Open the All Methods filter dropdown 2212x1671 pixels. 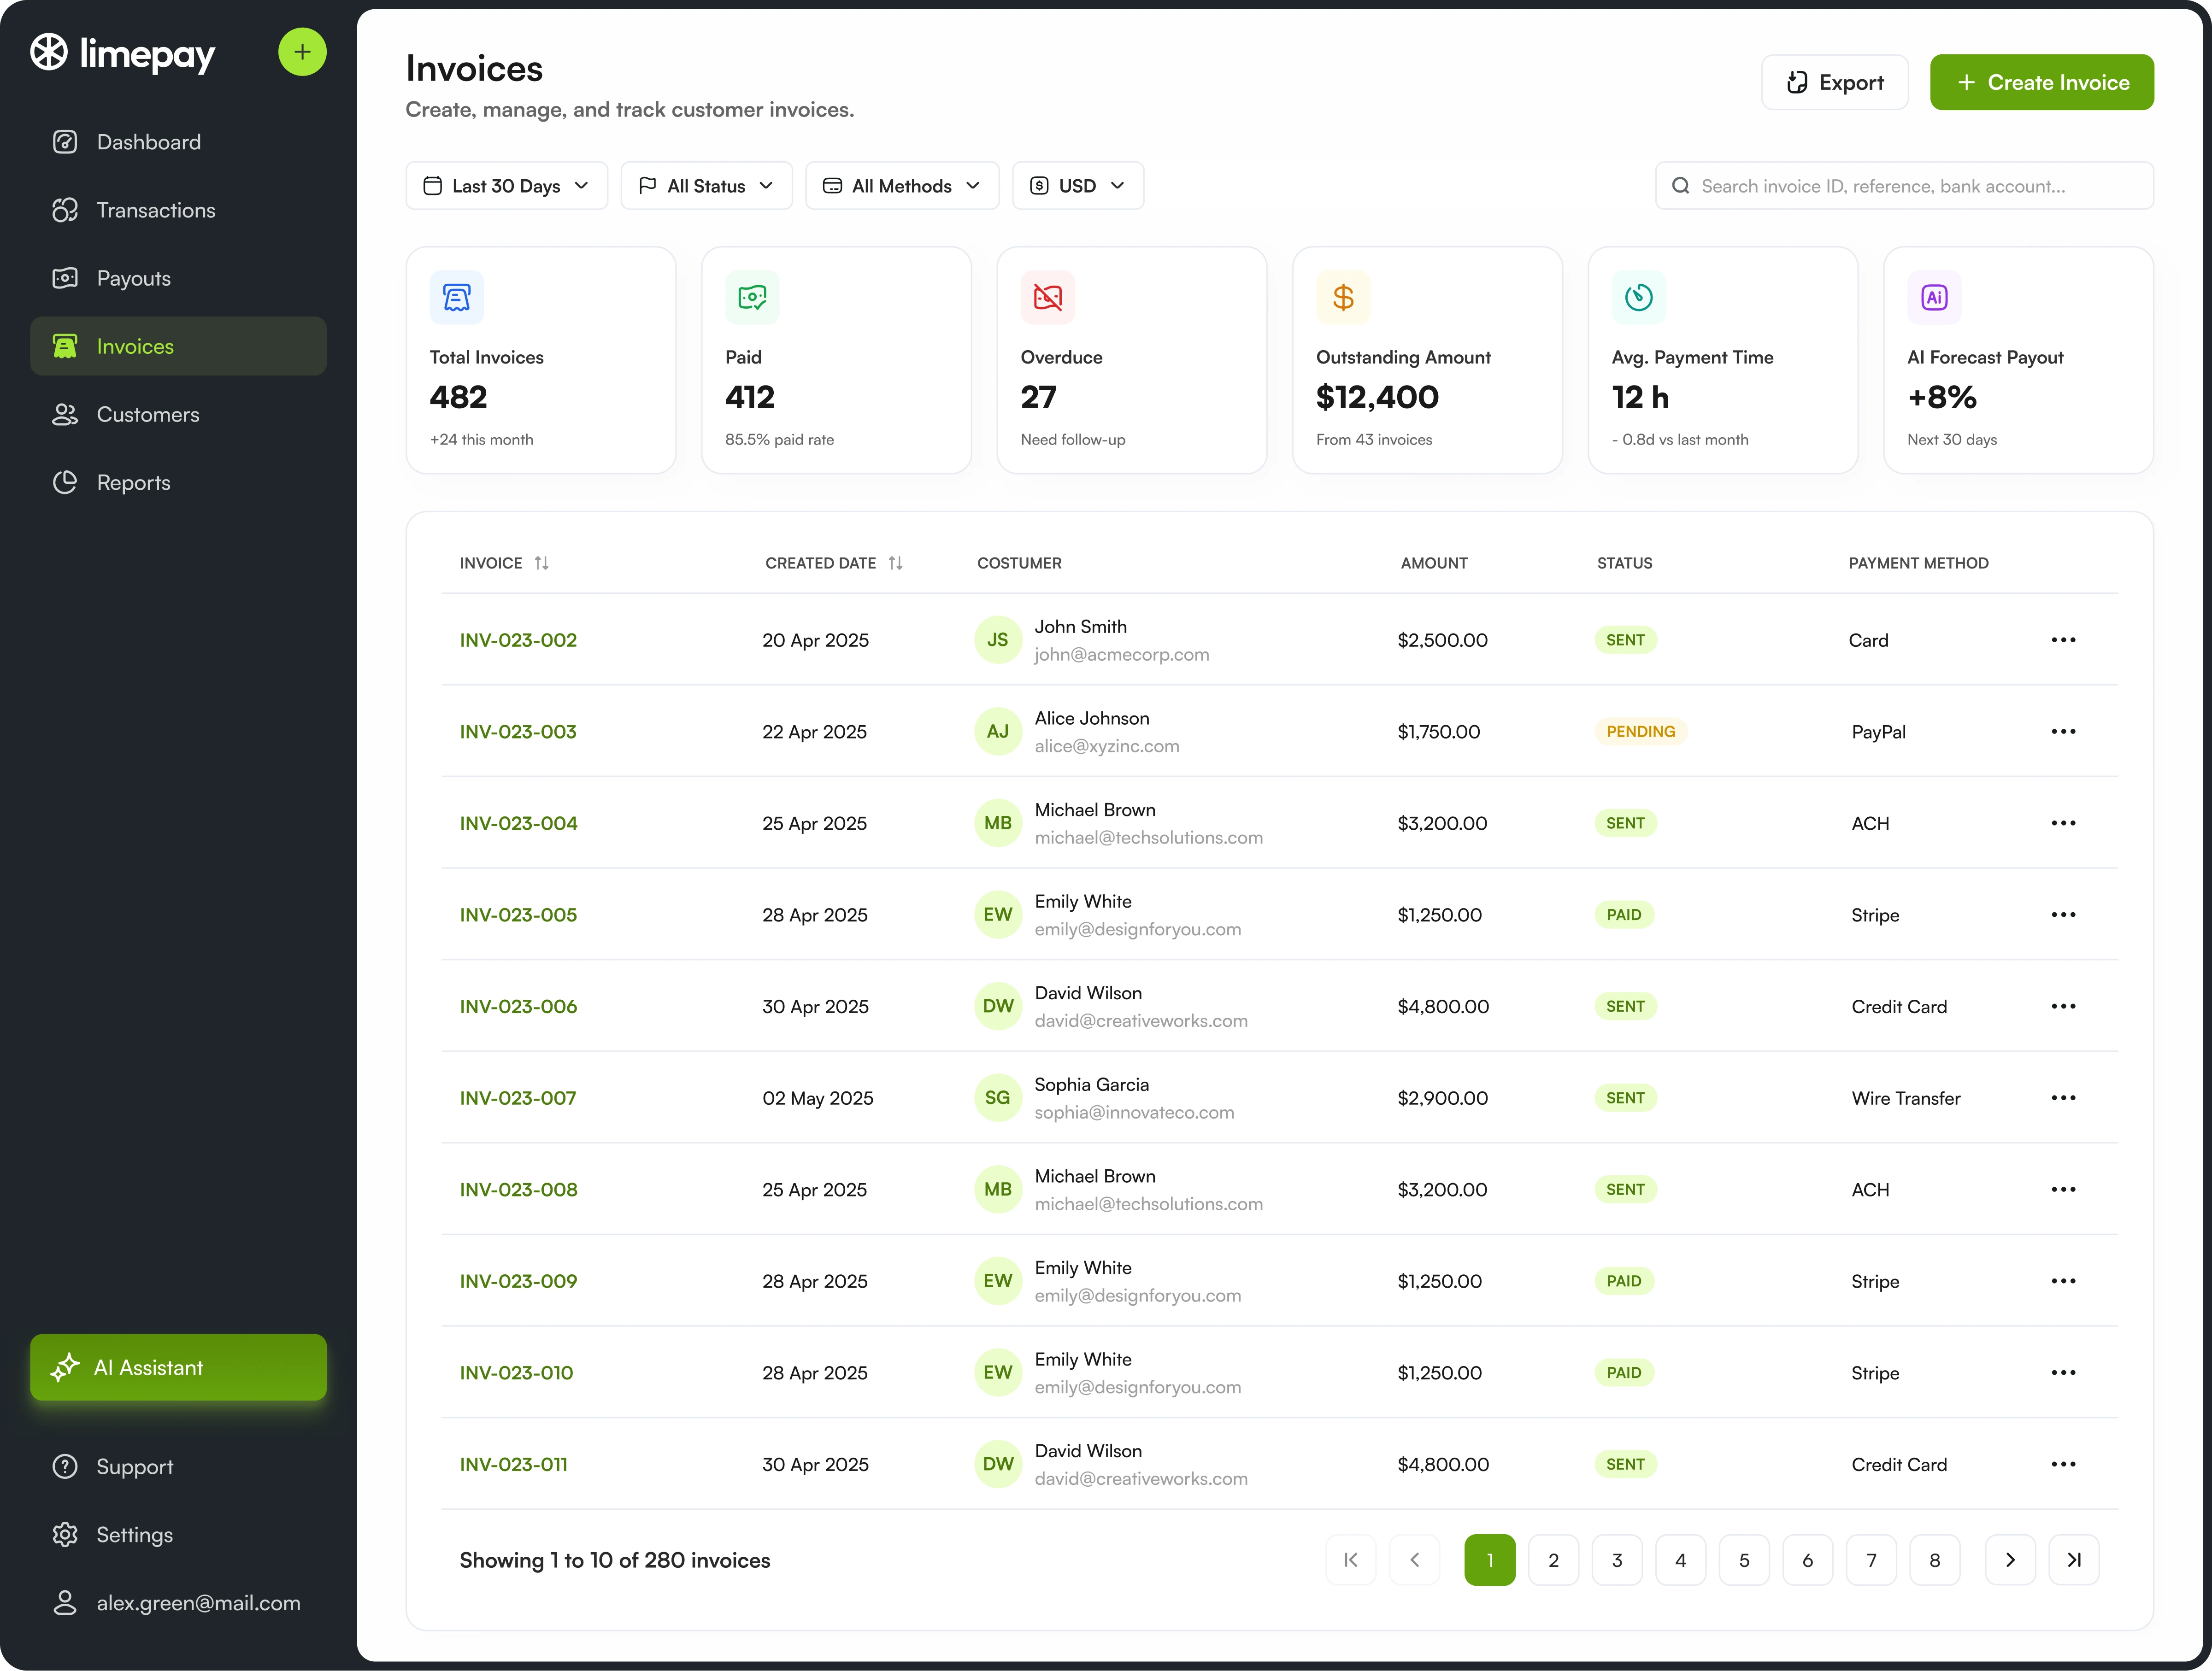[x=902, y=186]
